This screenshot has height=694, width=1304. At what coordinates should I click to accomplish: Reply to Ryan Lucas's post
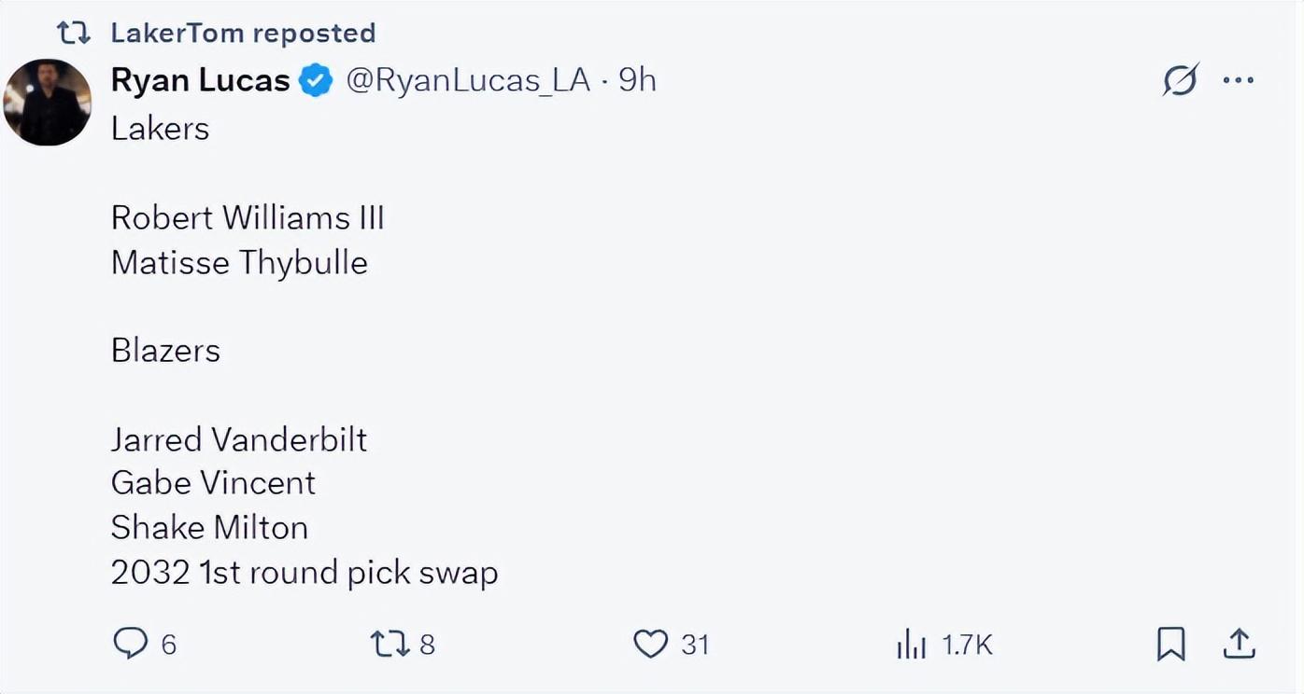coord(130,644)
